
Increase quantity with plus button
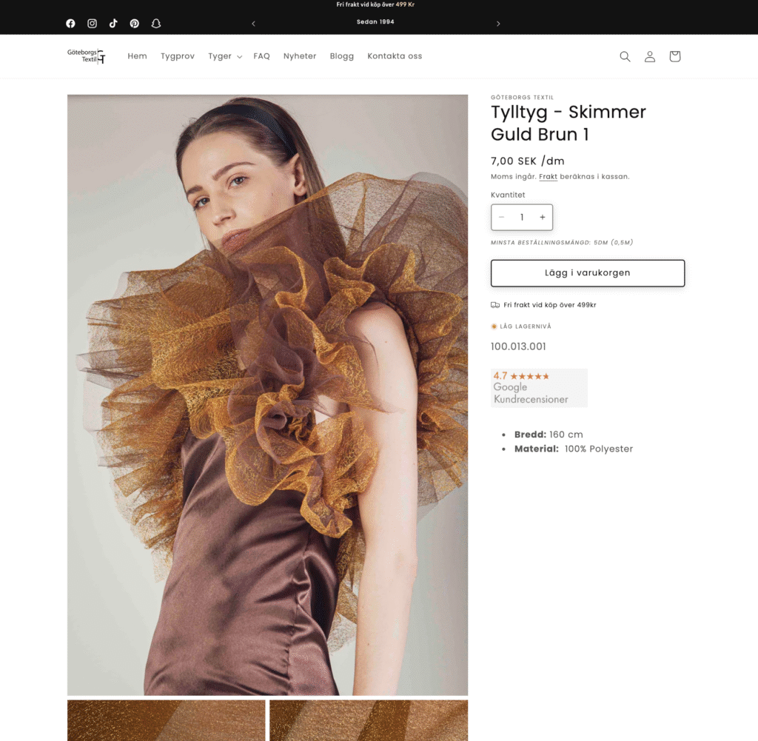[543, 217]
